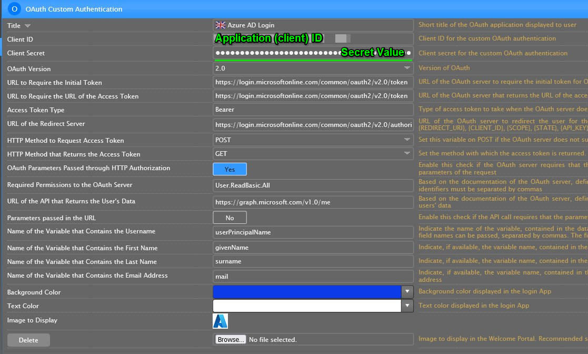
Task: Click the URL of the Redirect Server field
Action: click(313, 125)
